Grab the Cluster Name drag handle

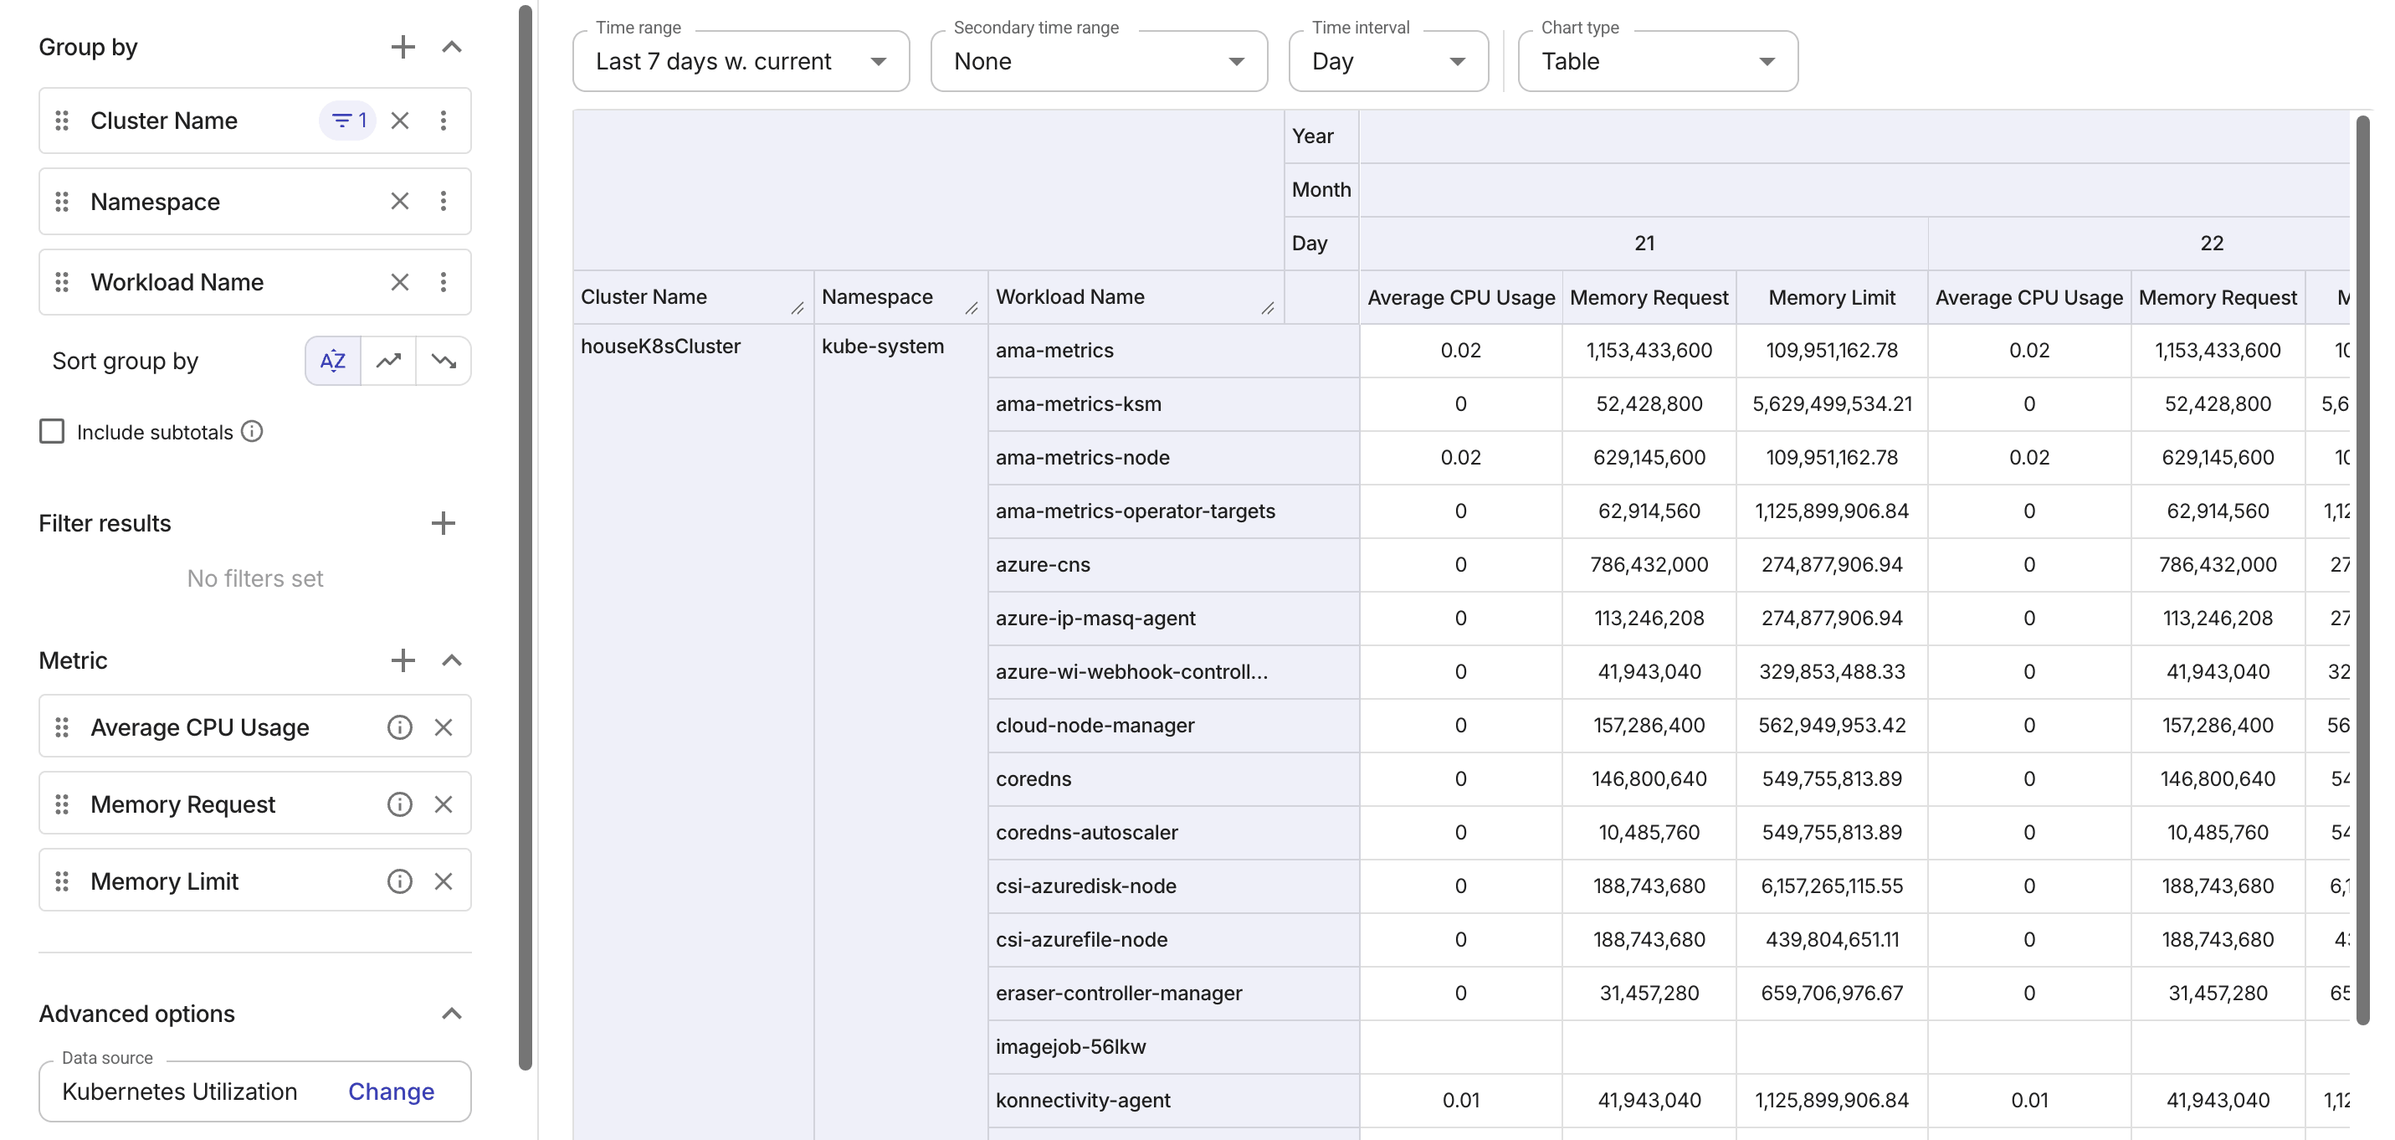click(x=62, y=121)
